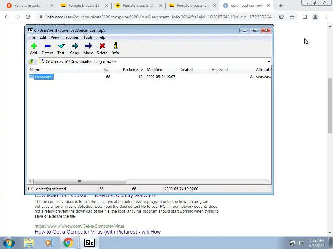Click the Copy toolbar icon
Viewport: 333px width, 249px height.
pos(74,49)
